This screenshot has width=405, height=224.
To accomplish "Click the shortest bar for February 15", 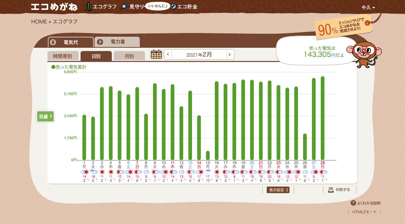I will [208, 155].
